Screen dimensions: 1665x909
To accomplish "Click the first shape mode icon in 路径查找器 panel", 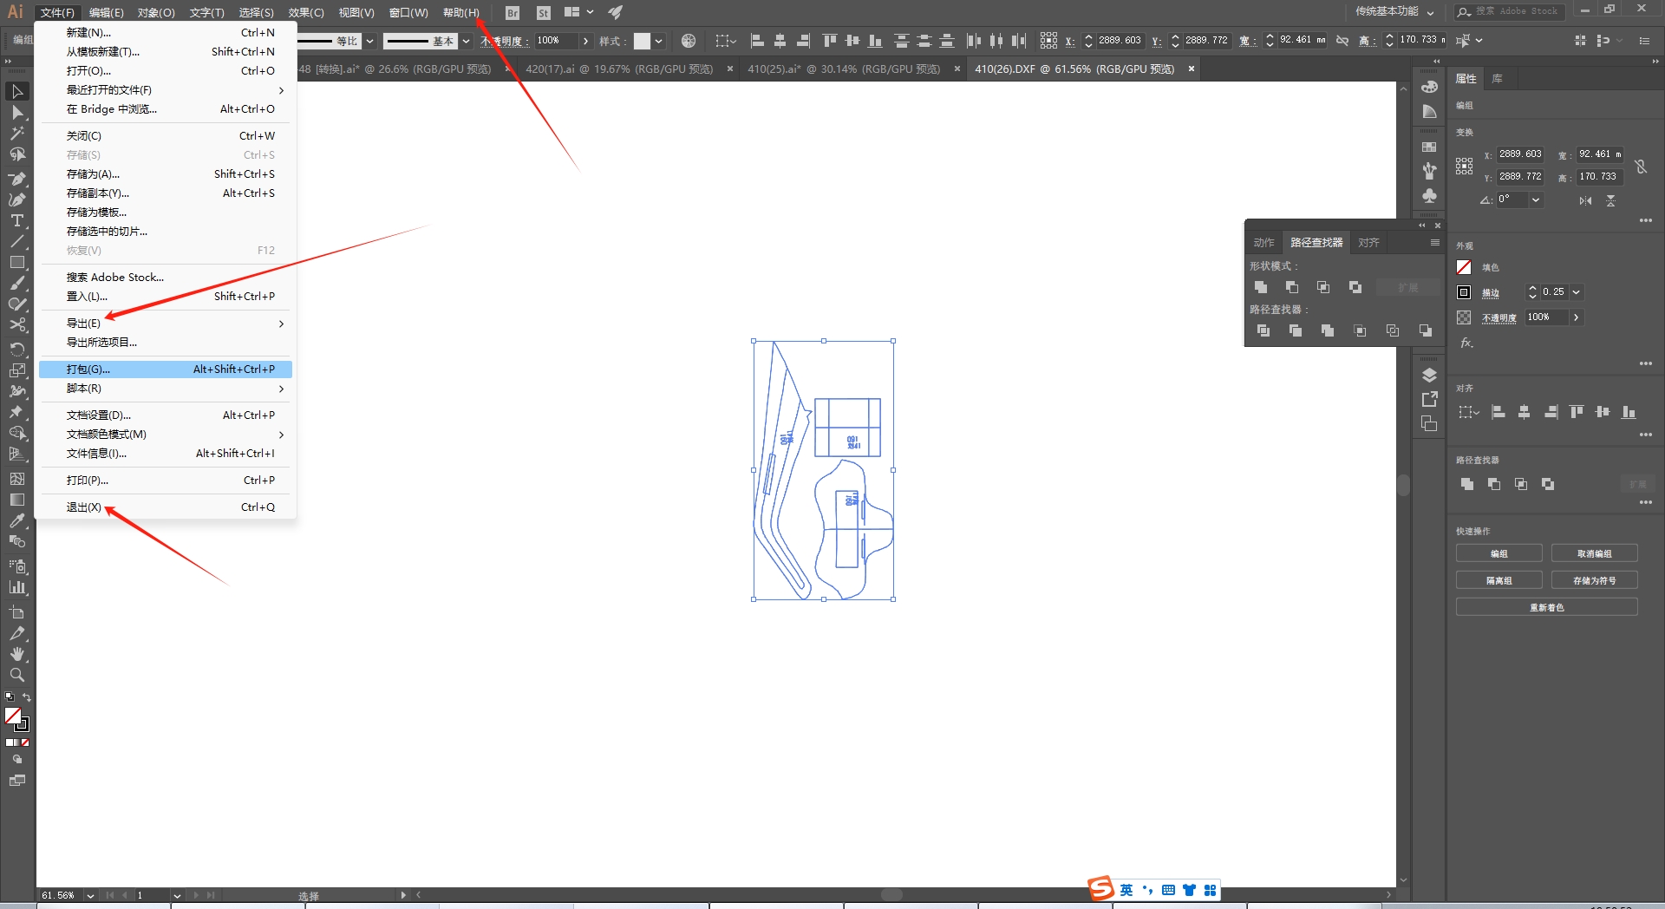I will (1261, 287).
